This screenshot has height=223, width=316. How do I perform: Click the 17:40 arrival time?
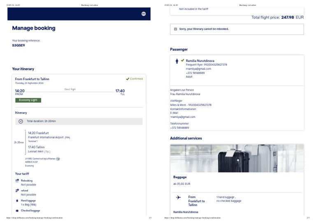[120, 91]
